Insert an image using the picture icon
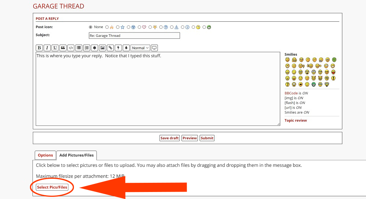The image size is (366, 199). click(102, 48)
